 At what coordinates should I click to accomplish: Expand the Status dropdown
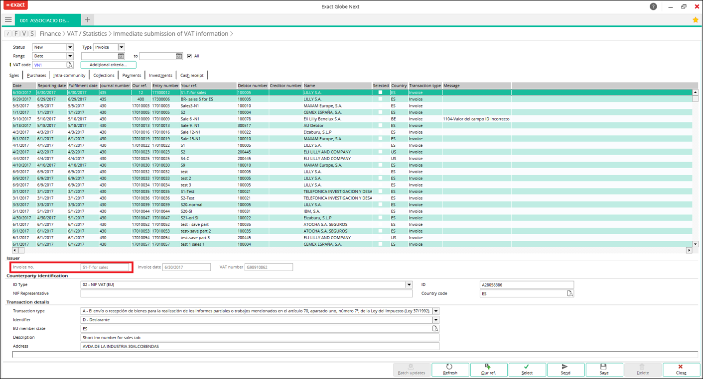tap(70, 47)
